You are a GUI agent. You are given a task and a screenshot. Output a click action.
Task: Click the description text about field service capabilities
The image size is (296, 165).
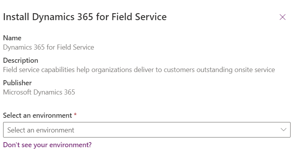pos(139,70)
